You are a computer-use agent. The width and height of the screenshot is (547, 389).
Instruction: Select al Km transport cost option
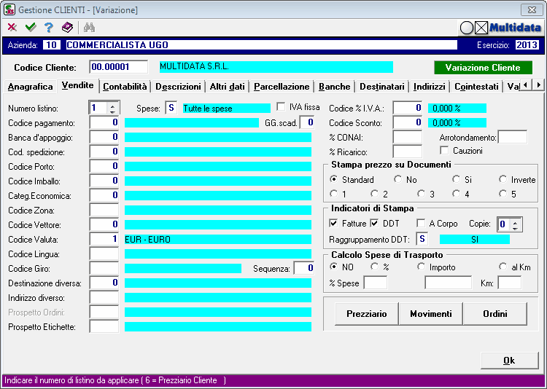(503, 267)
